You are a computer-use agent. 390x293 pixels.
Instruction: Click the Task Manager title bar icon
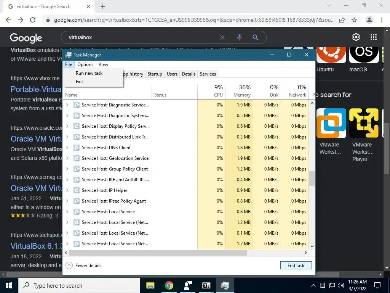pos(69,55)
